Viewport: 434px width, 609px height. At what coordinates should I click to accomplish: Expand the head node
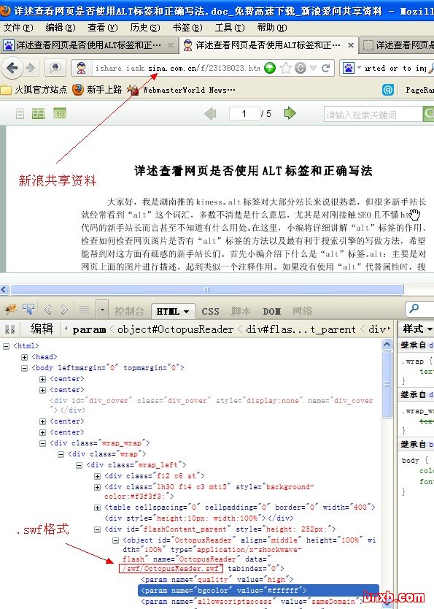(x=24, y=357)
